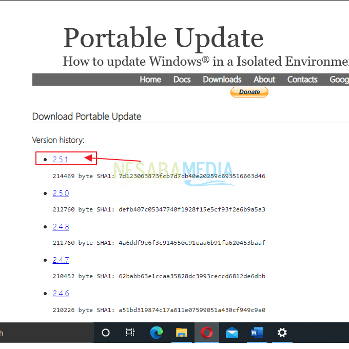This screenshot has height=349, width=349.
Task: Select Downloads in the navigation bar
Action: coord(222,80)
